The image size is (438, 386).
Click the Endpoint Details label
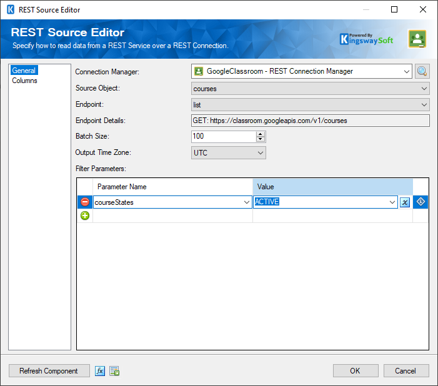pyautogui.click(x=101, y=121)
